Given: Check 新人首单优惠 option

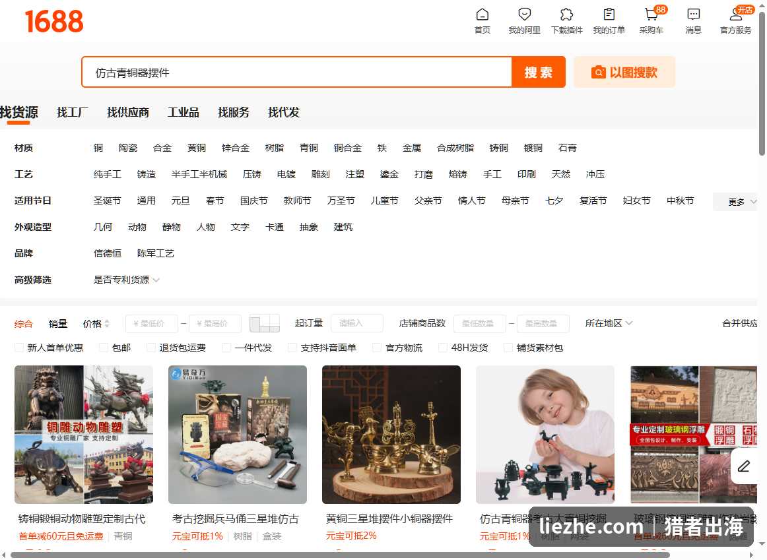Looking at the screenshot, I should click(19, 348).
